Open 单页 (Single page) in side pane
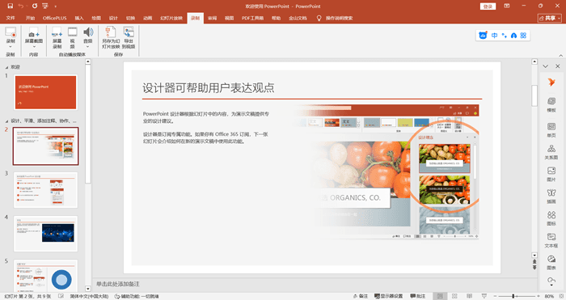The height and width of the screenshot is (300, 566). point(551,130)
